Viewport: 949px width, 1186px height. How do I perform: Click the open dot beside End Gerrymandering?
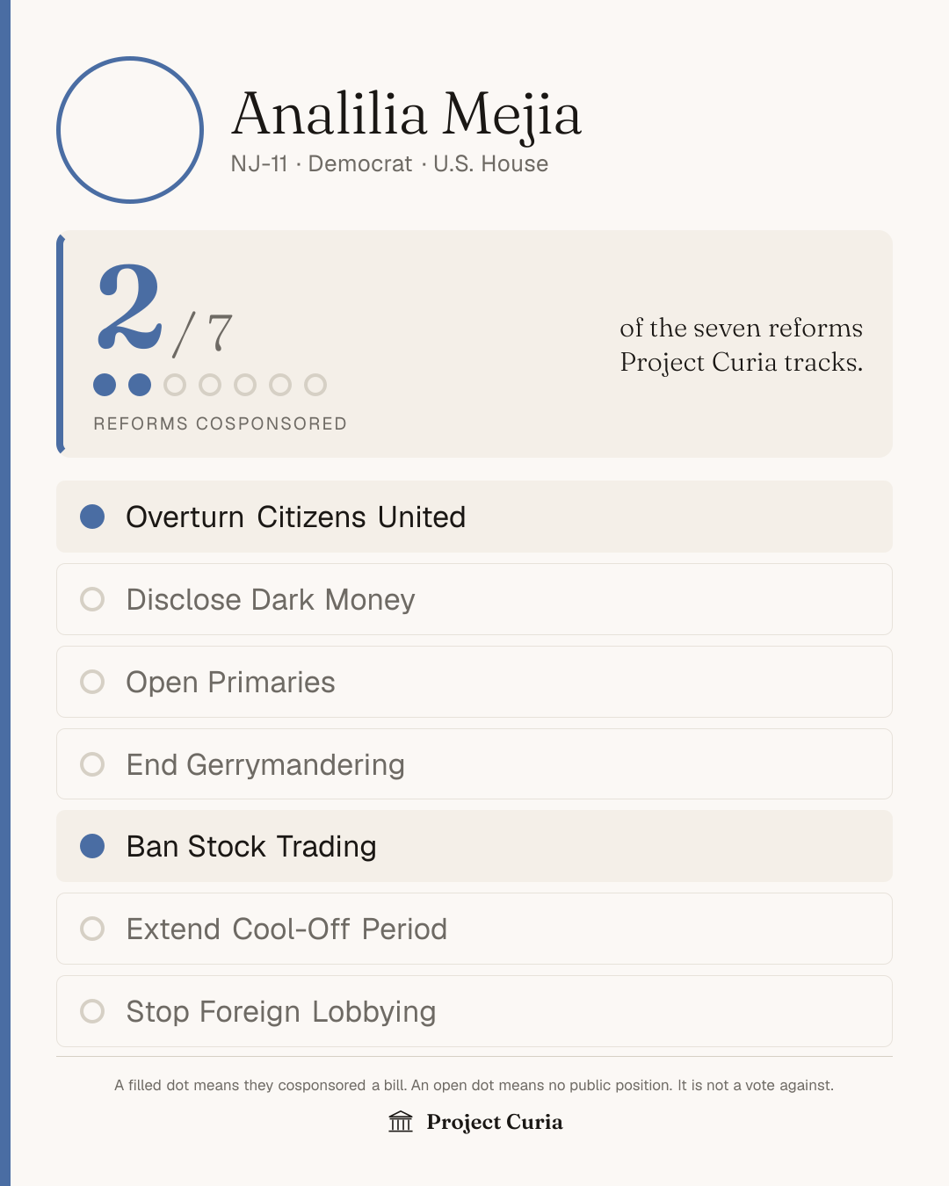(x=92, y=764)
